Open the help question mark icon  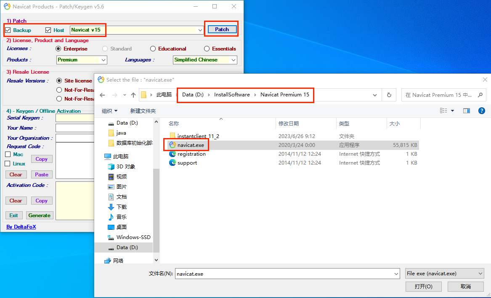[x=482, y=111]
